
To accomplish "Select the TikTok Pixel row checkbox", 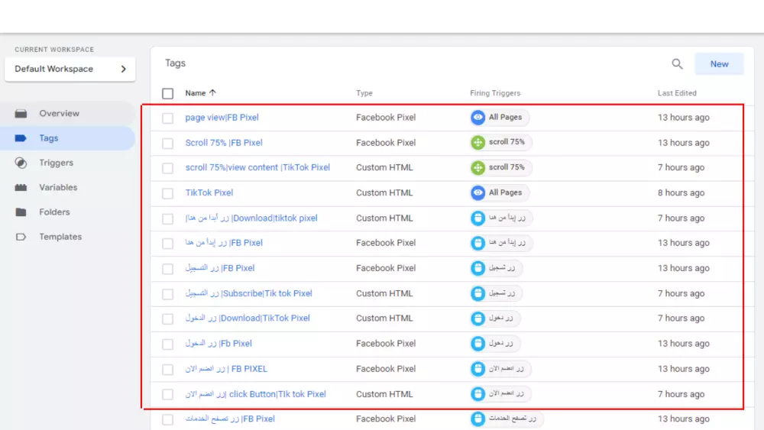I will (168, 193).
